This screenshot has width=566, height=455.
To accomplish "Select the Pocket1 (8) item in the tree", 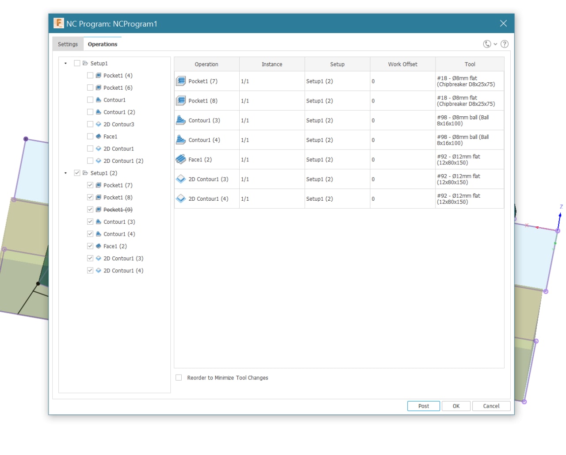I will [118, 197].
